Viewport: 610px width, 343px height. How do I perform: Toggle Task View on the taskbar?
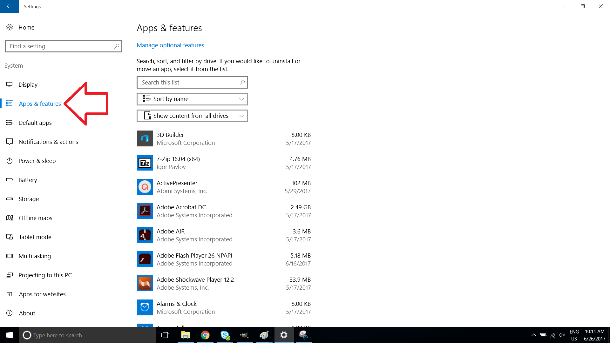pos(165,335)
